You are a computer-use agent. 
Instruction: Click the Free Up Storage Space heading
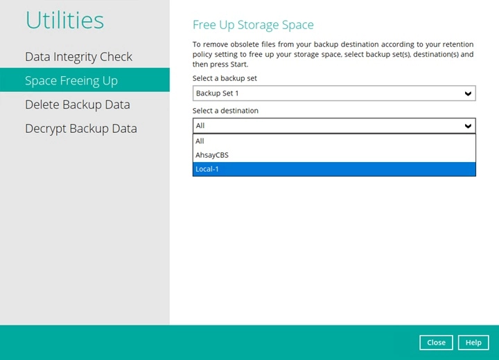[253, 25]
